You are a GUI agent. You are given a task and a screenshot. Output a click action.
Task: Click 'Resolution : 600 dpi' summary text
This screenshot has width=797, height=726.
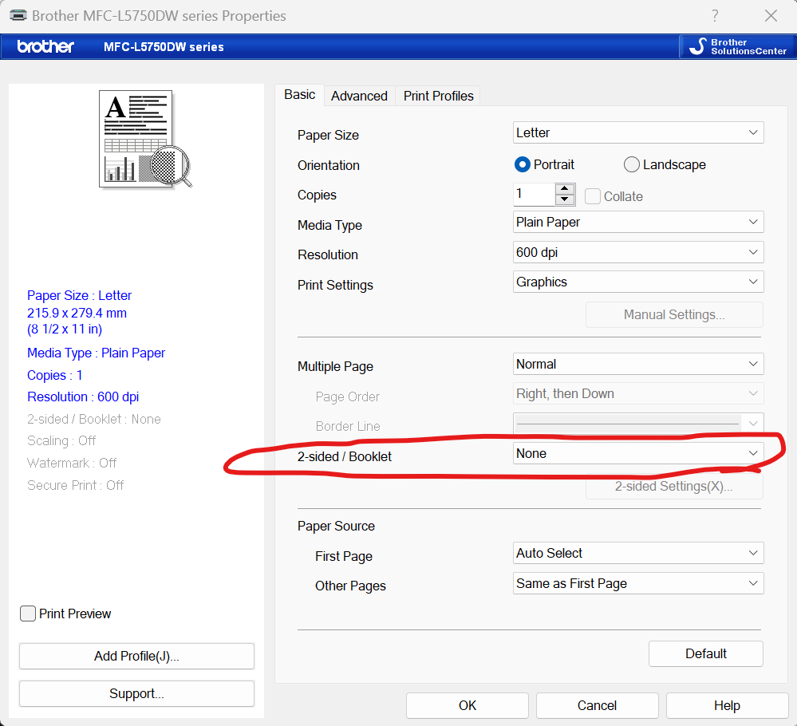[x=83, y=397]
